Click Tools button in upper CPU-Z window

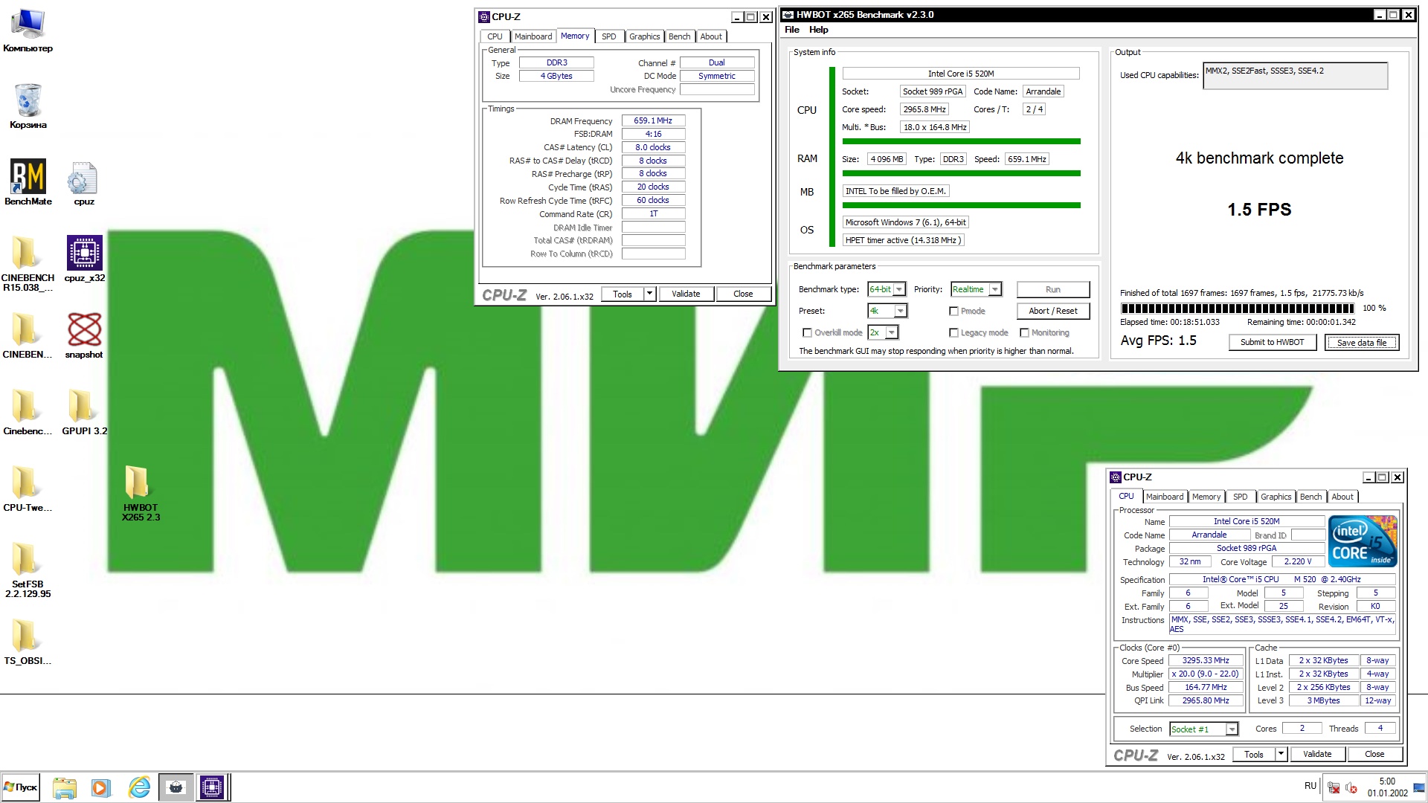[623, 294]
